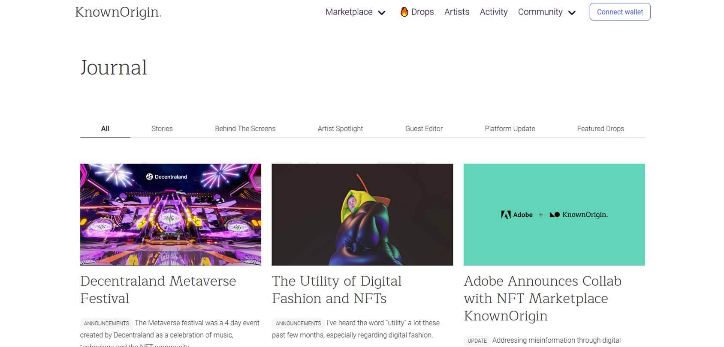
Task: Open The Utility of Digital Fashion title
Action: tap(337, 290)
